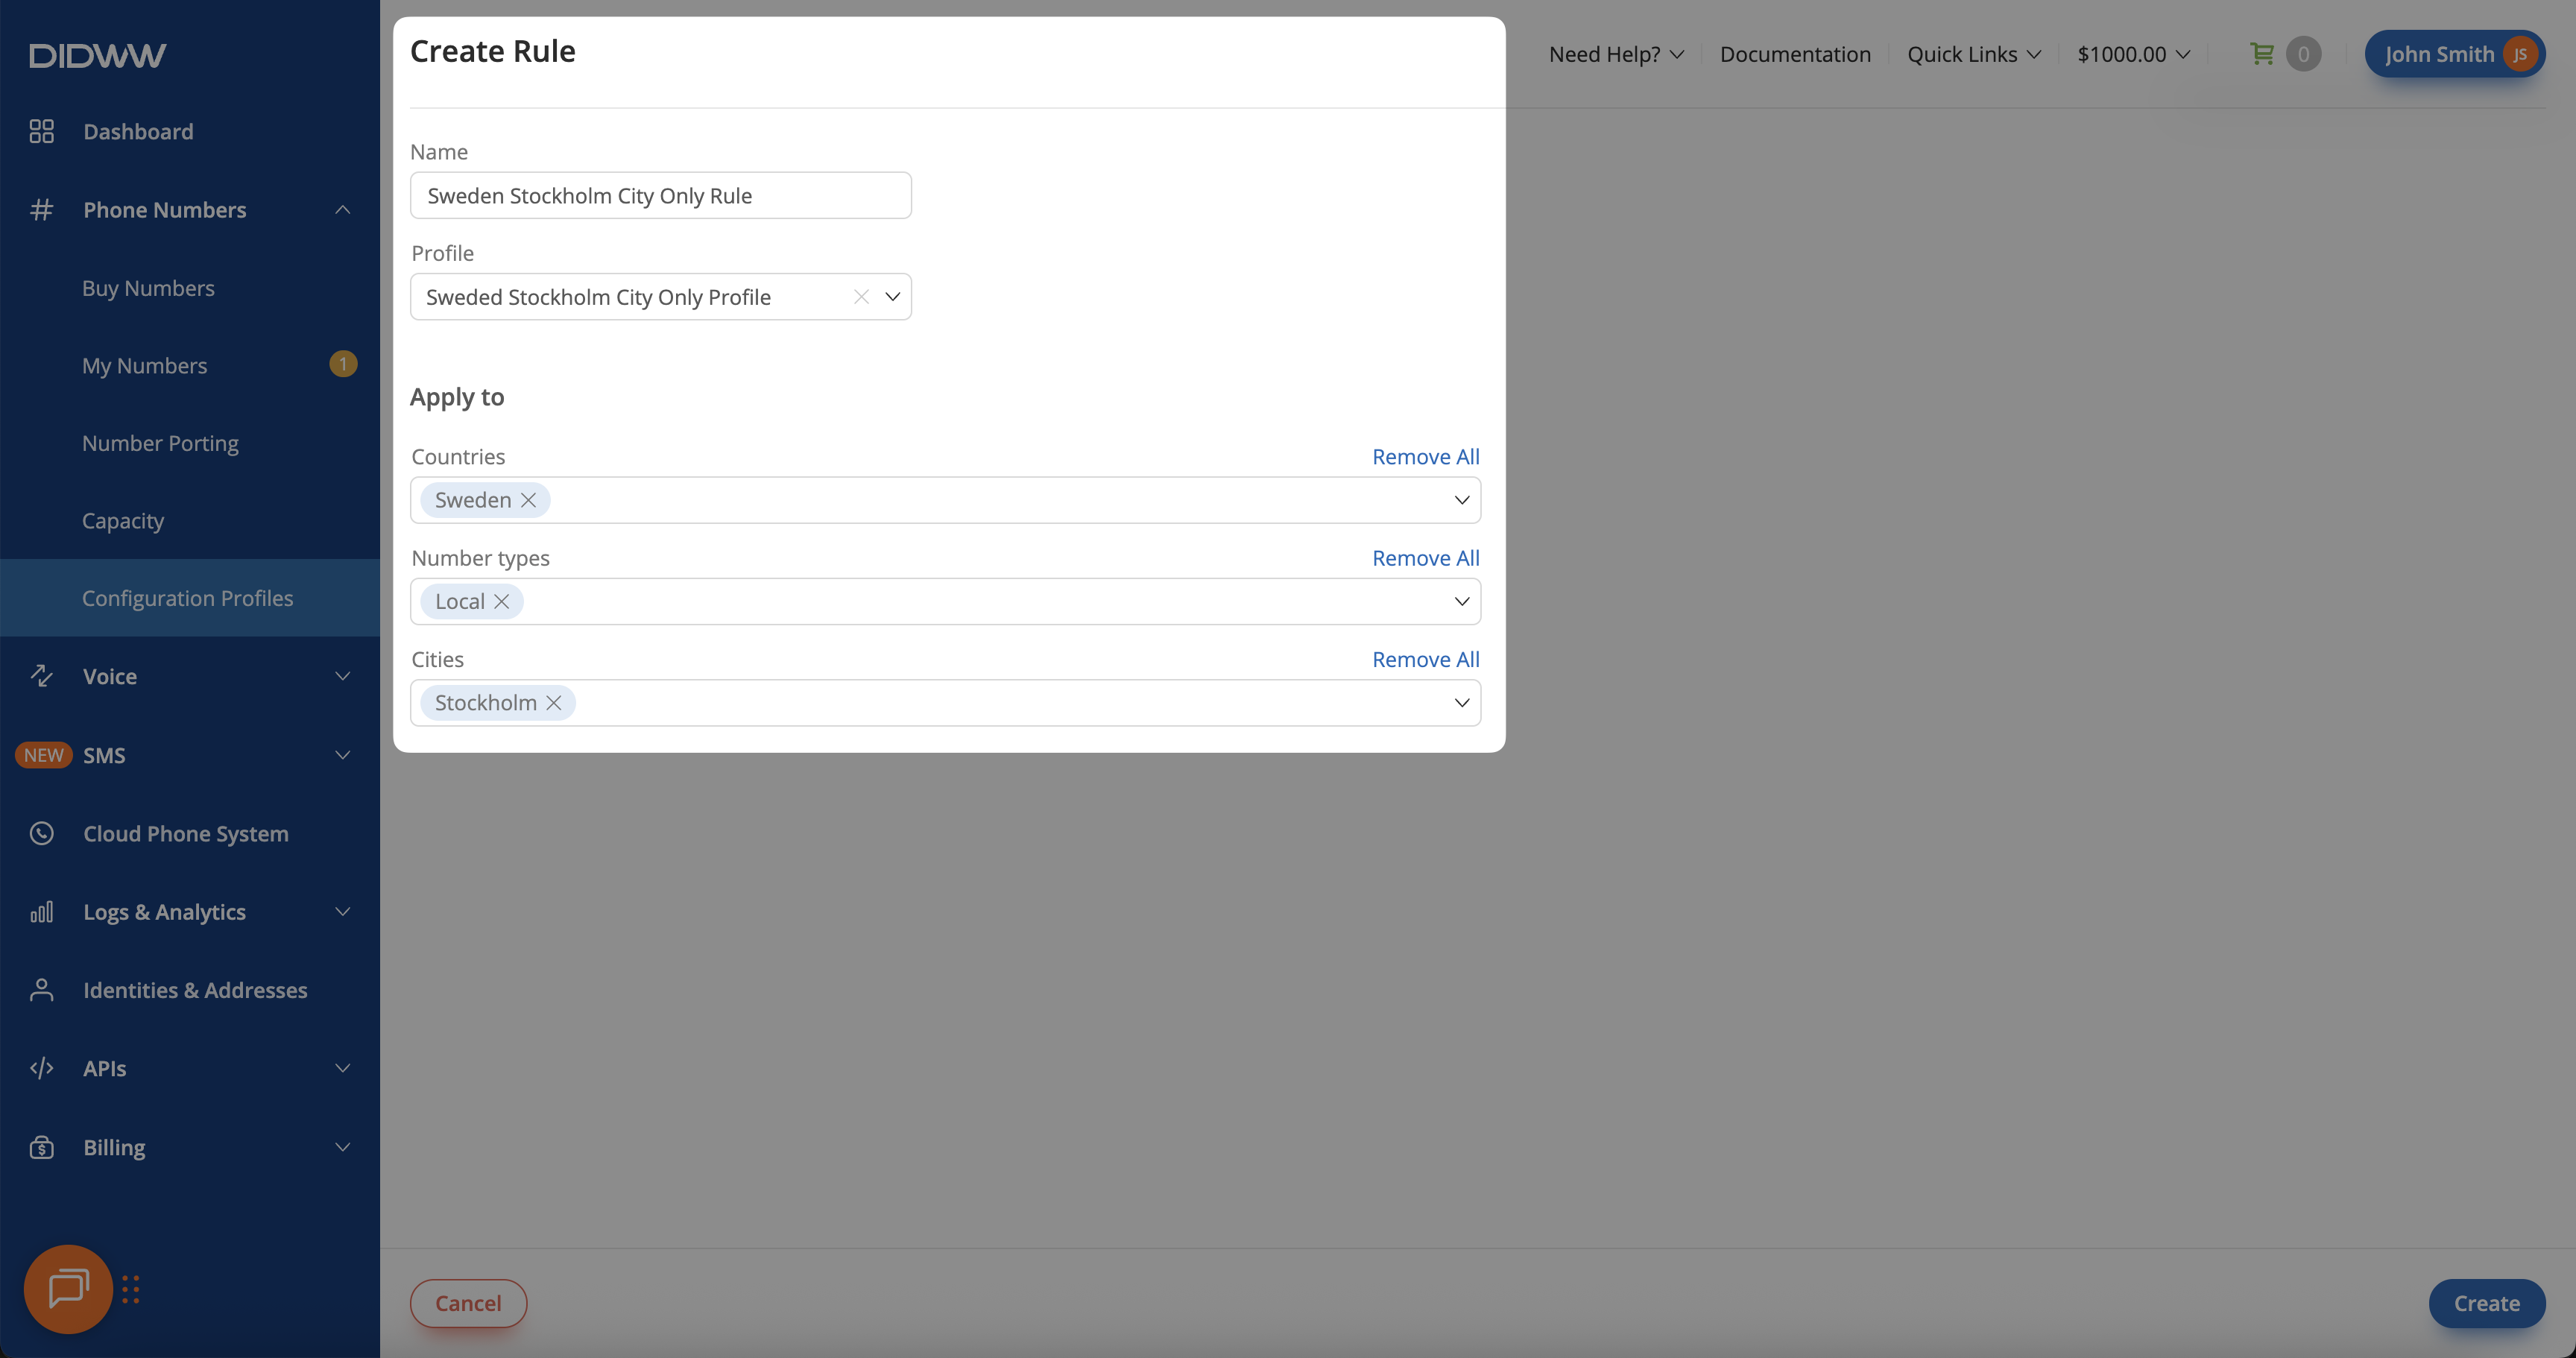The height and width of the screenshot is (1358, 2576).
Task: Clear the selected Profile value
Action: click(861, 297)
